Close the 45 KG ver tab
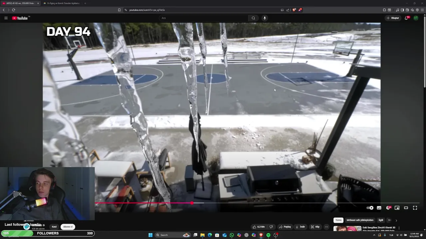The image size is (426, 239). tap(38, 3)
